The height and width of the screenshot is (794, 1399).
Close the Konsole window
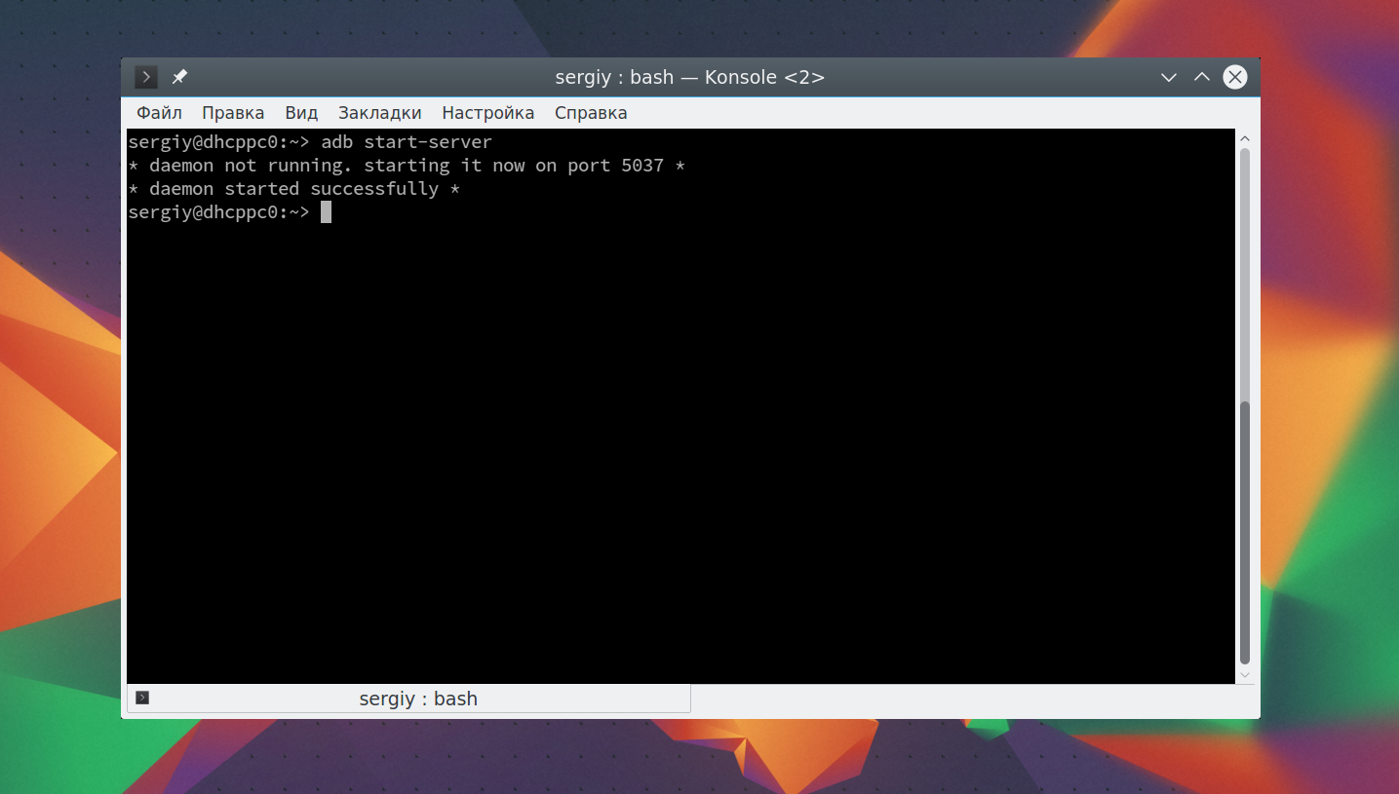tap(1235, 77)
